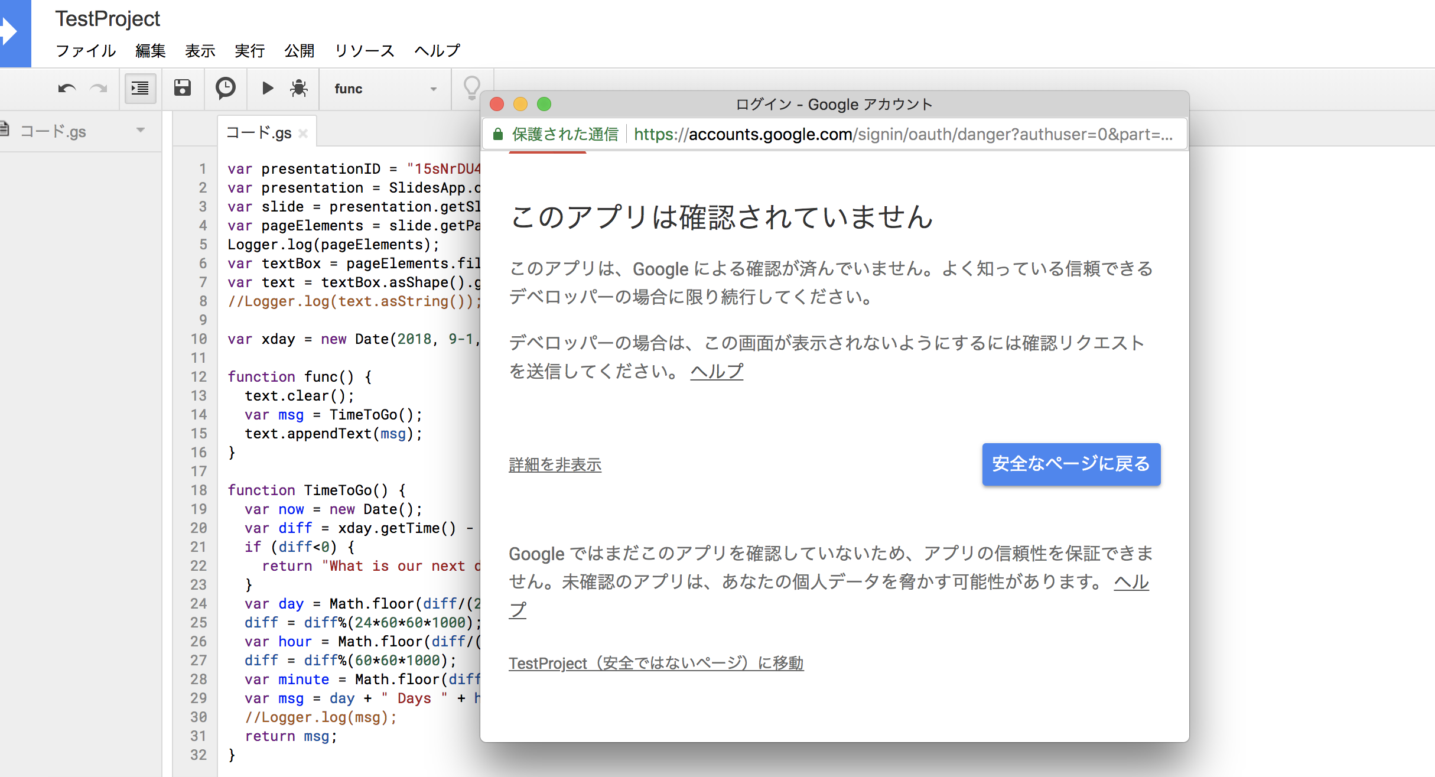Viewport: 1435px width, 777px height.
Task: Click the このアプリは確認されていません heading
Action: (721, 217)
